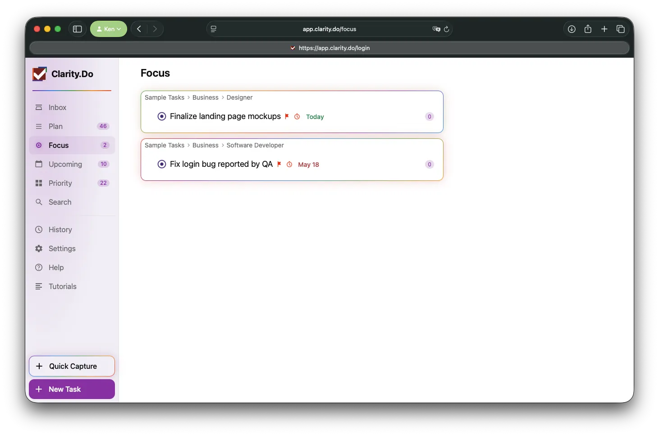Click the flag icon on Finalize landing page mockups

287,116
